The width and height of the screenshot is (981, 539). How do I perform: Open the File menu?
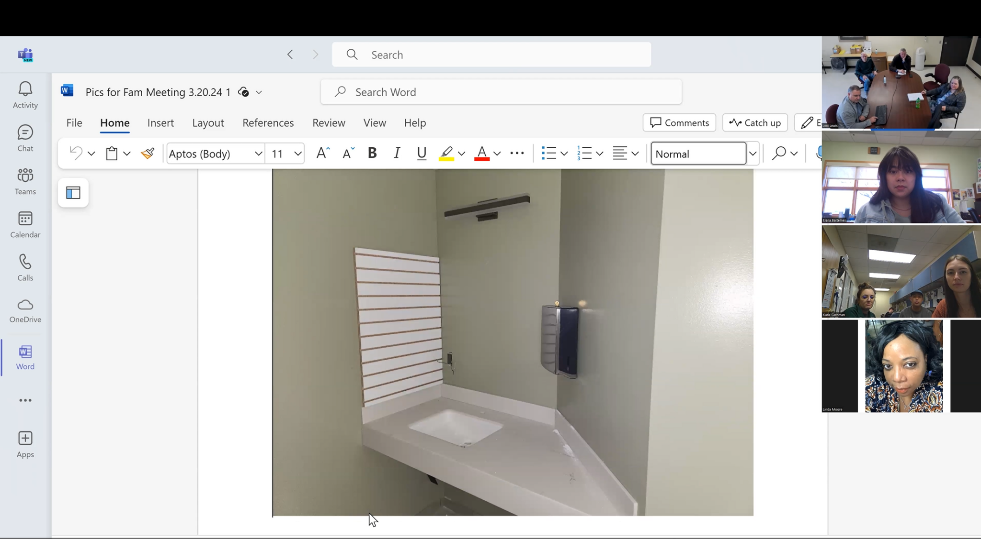[74, 123]
